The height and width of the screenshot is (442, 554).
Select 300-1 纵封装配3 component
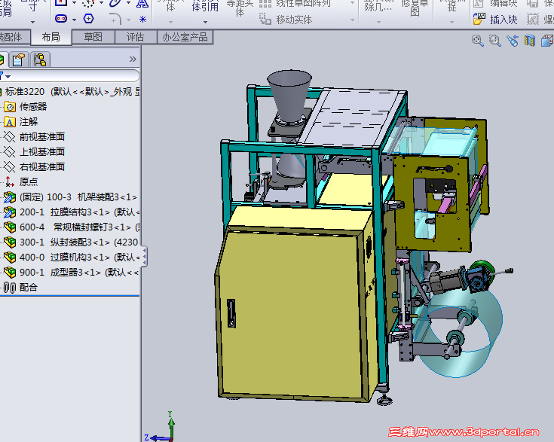click(x=72, y=242)
